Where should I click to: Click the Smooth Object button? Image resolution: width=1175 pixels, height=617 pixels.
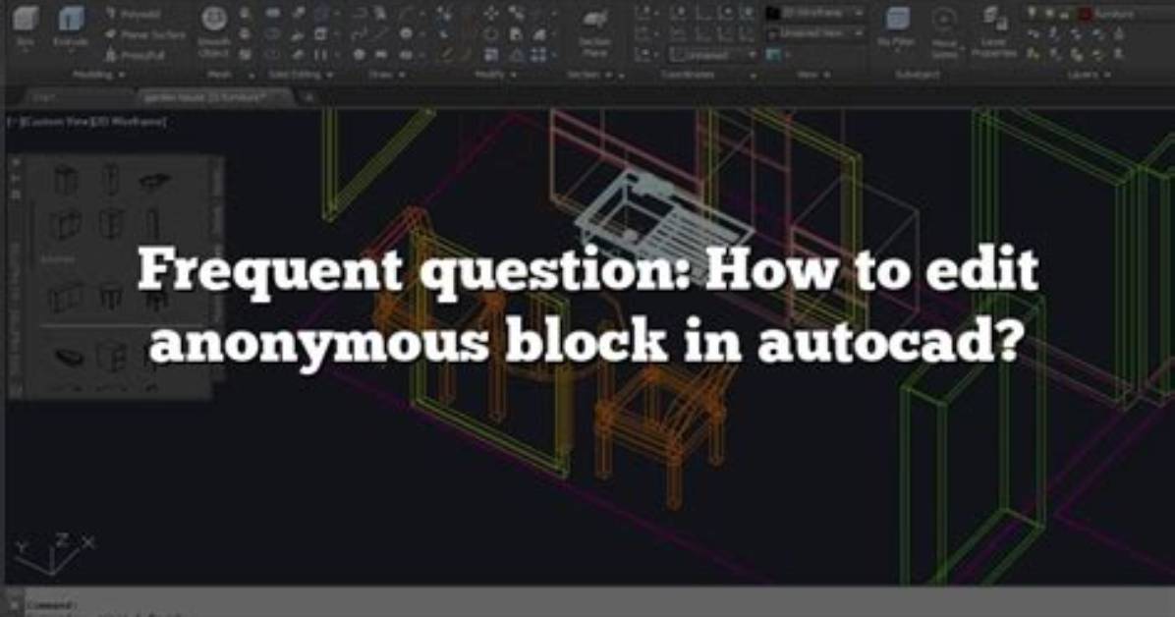(x=213, y=31)
